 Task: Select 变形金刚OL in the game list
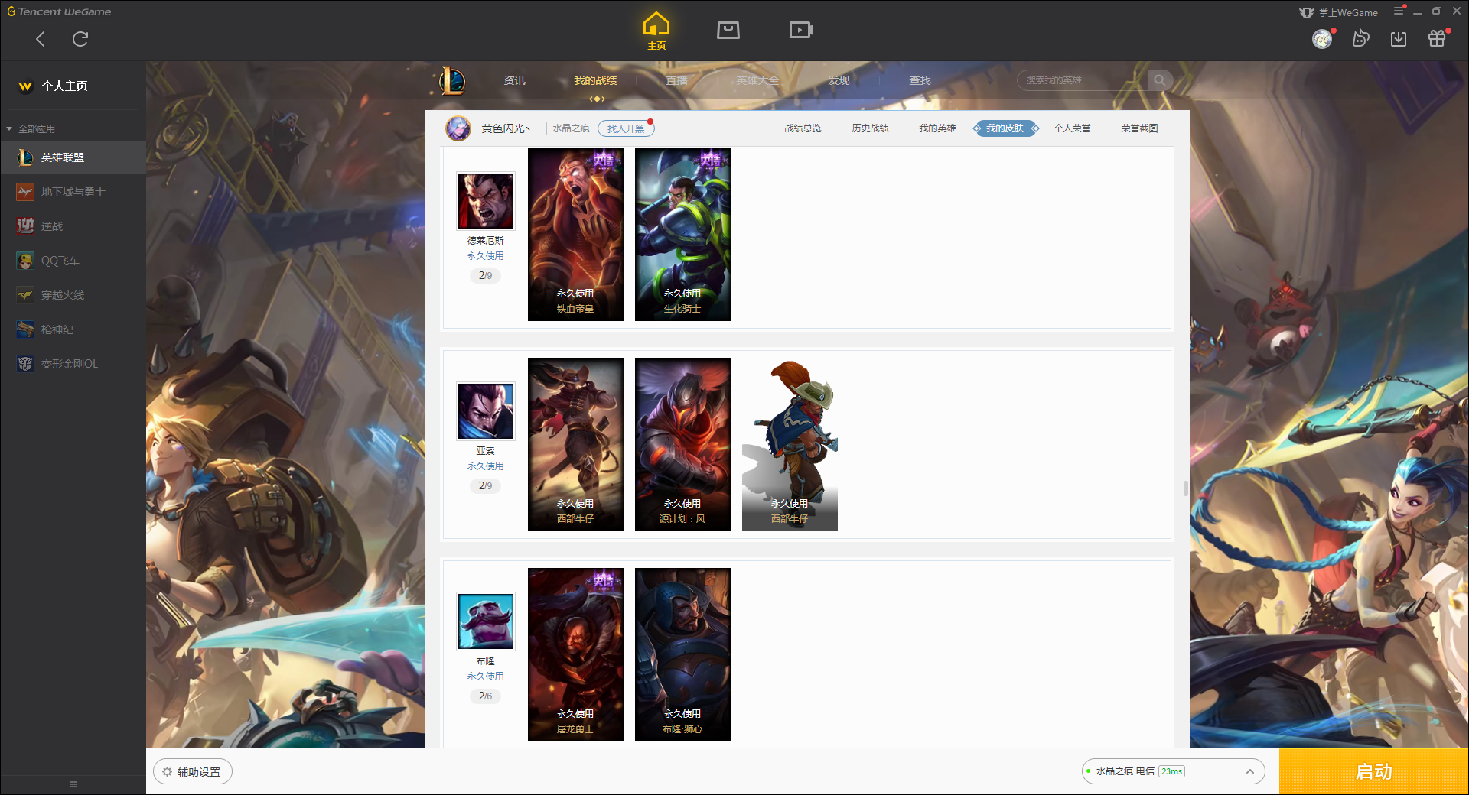[x=73, y=364]
